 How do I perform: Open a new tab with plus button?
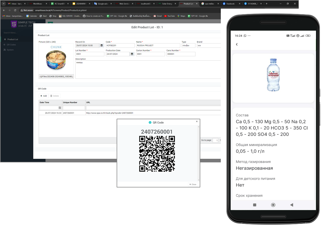pos(267,4)
